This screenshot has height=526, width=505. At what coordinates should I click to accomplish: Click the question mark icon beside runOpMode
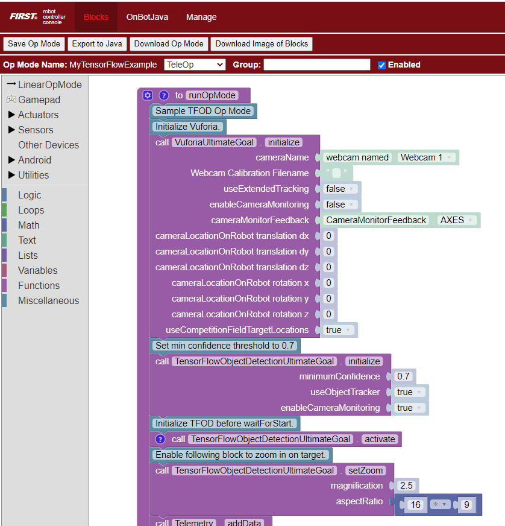click(164, 95)
